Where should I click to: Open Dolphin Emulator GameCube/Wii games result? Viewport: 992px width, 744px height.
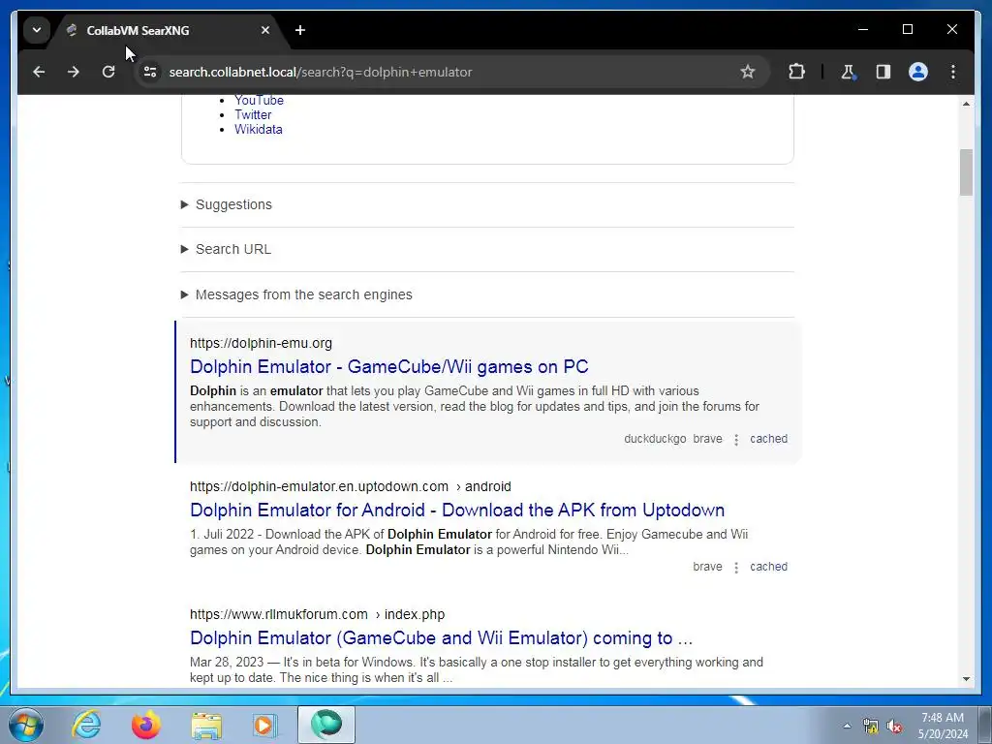point(389,367)
